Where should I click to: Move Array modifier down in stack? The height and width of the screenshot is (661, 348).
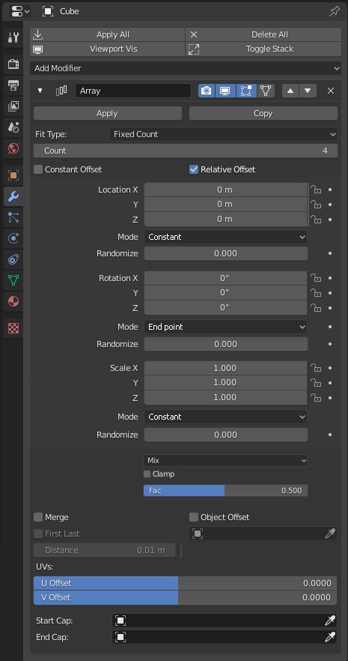coord(308,91)
